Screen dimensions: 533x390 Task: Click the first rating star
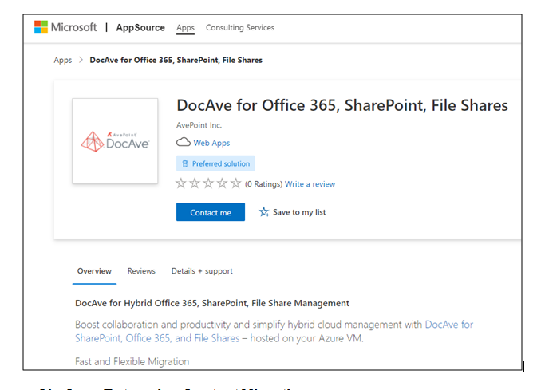pyautogui.click(x=181, y=183)
